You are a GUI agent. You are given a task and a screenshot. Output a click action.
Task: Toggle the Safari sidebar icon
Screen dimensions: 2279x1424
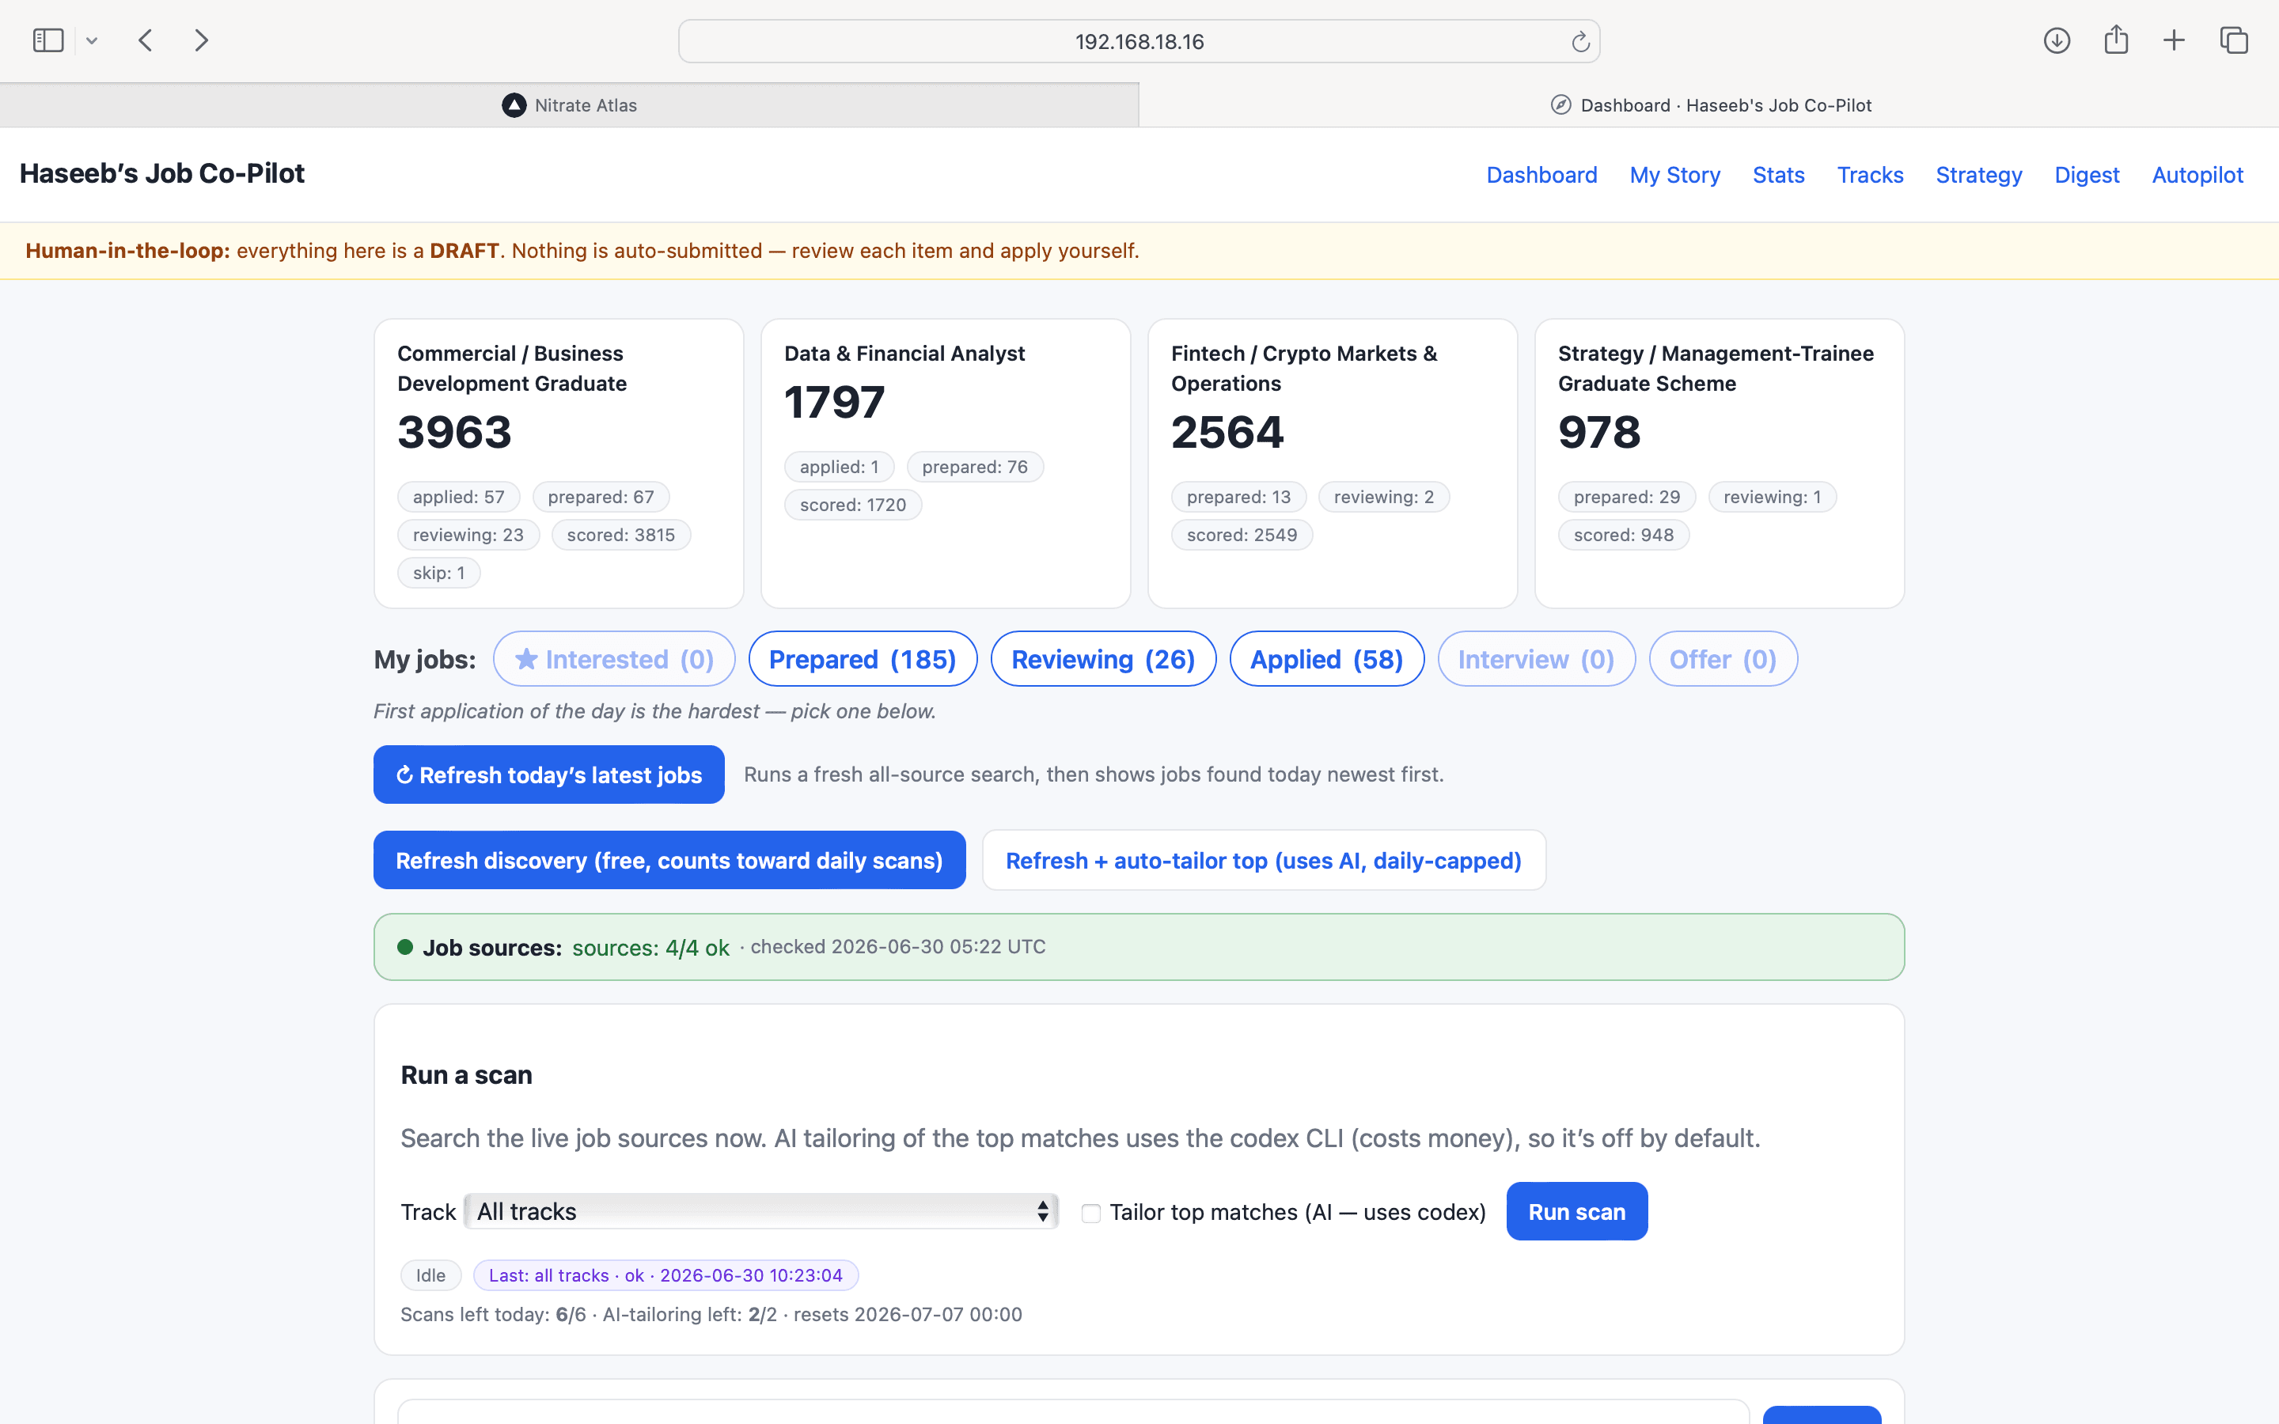coord(48,40)
